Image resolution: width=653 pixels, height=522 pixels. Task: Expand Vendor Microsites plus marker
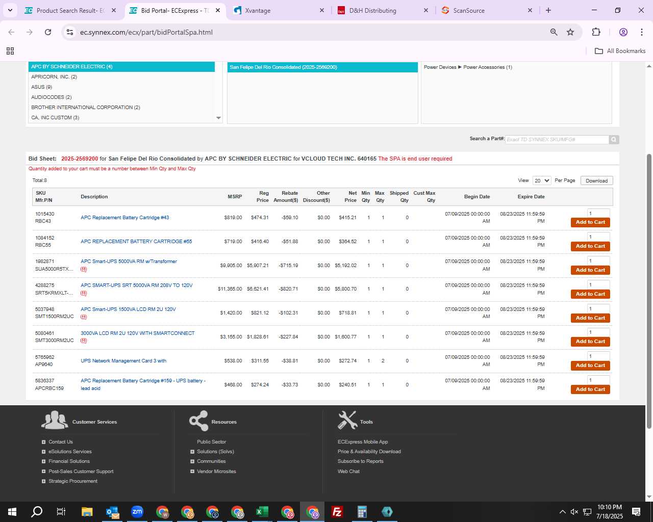tap(192, 472)
